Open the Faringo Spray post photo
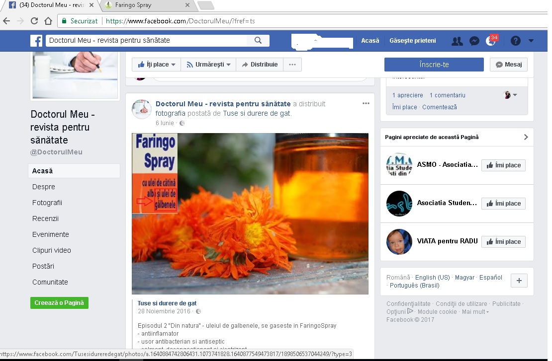 [x=250, y=214]
